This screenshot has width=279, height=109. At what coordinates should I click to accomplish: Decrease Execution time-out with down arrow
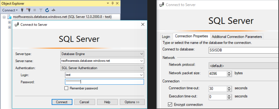coord(229,98)
